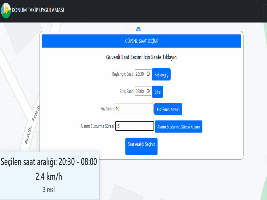Click the 'Bitiş Saati:' label

coord(127,91)
